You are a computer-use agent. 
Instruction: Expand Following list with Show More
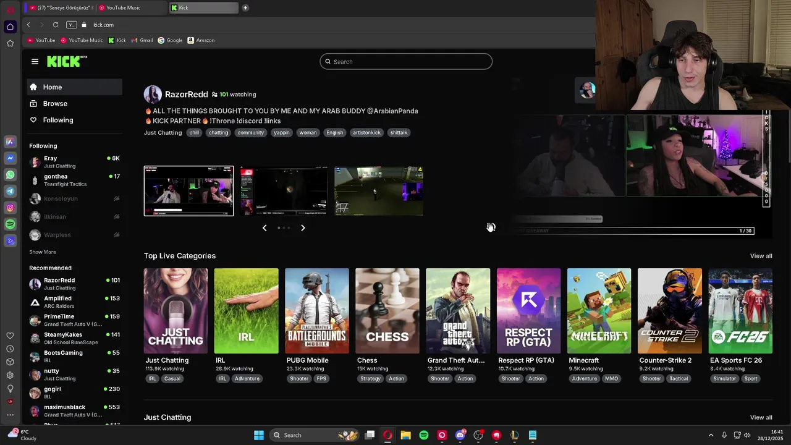pos(43,252)
